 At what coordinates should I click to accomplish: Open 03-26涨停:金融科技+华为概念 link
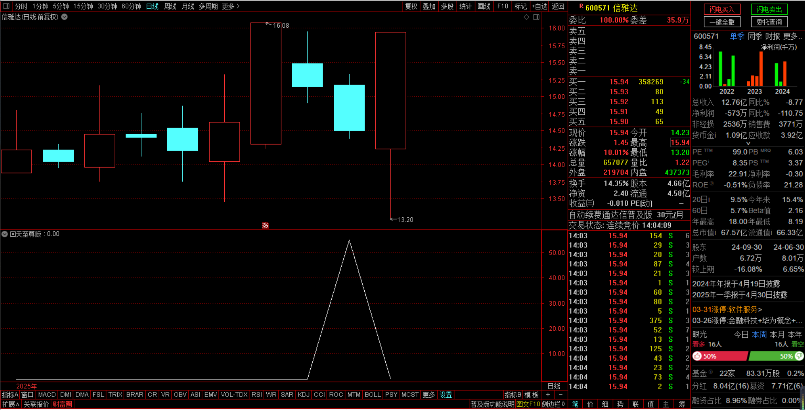[x=747, y=320]
